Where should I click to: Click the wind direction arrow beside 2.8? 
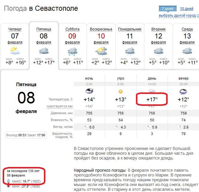tap(180, 127)
